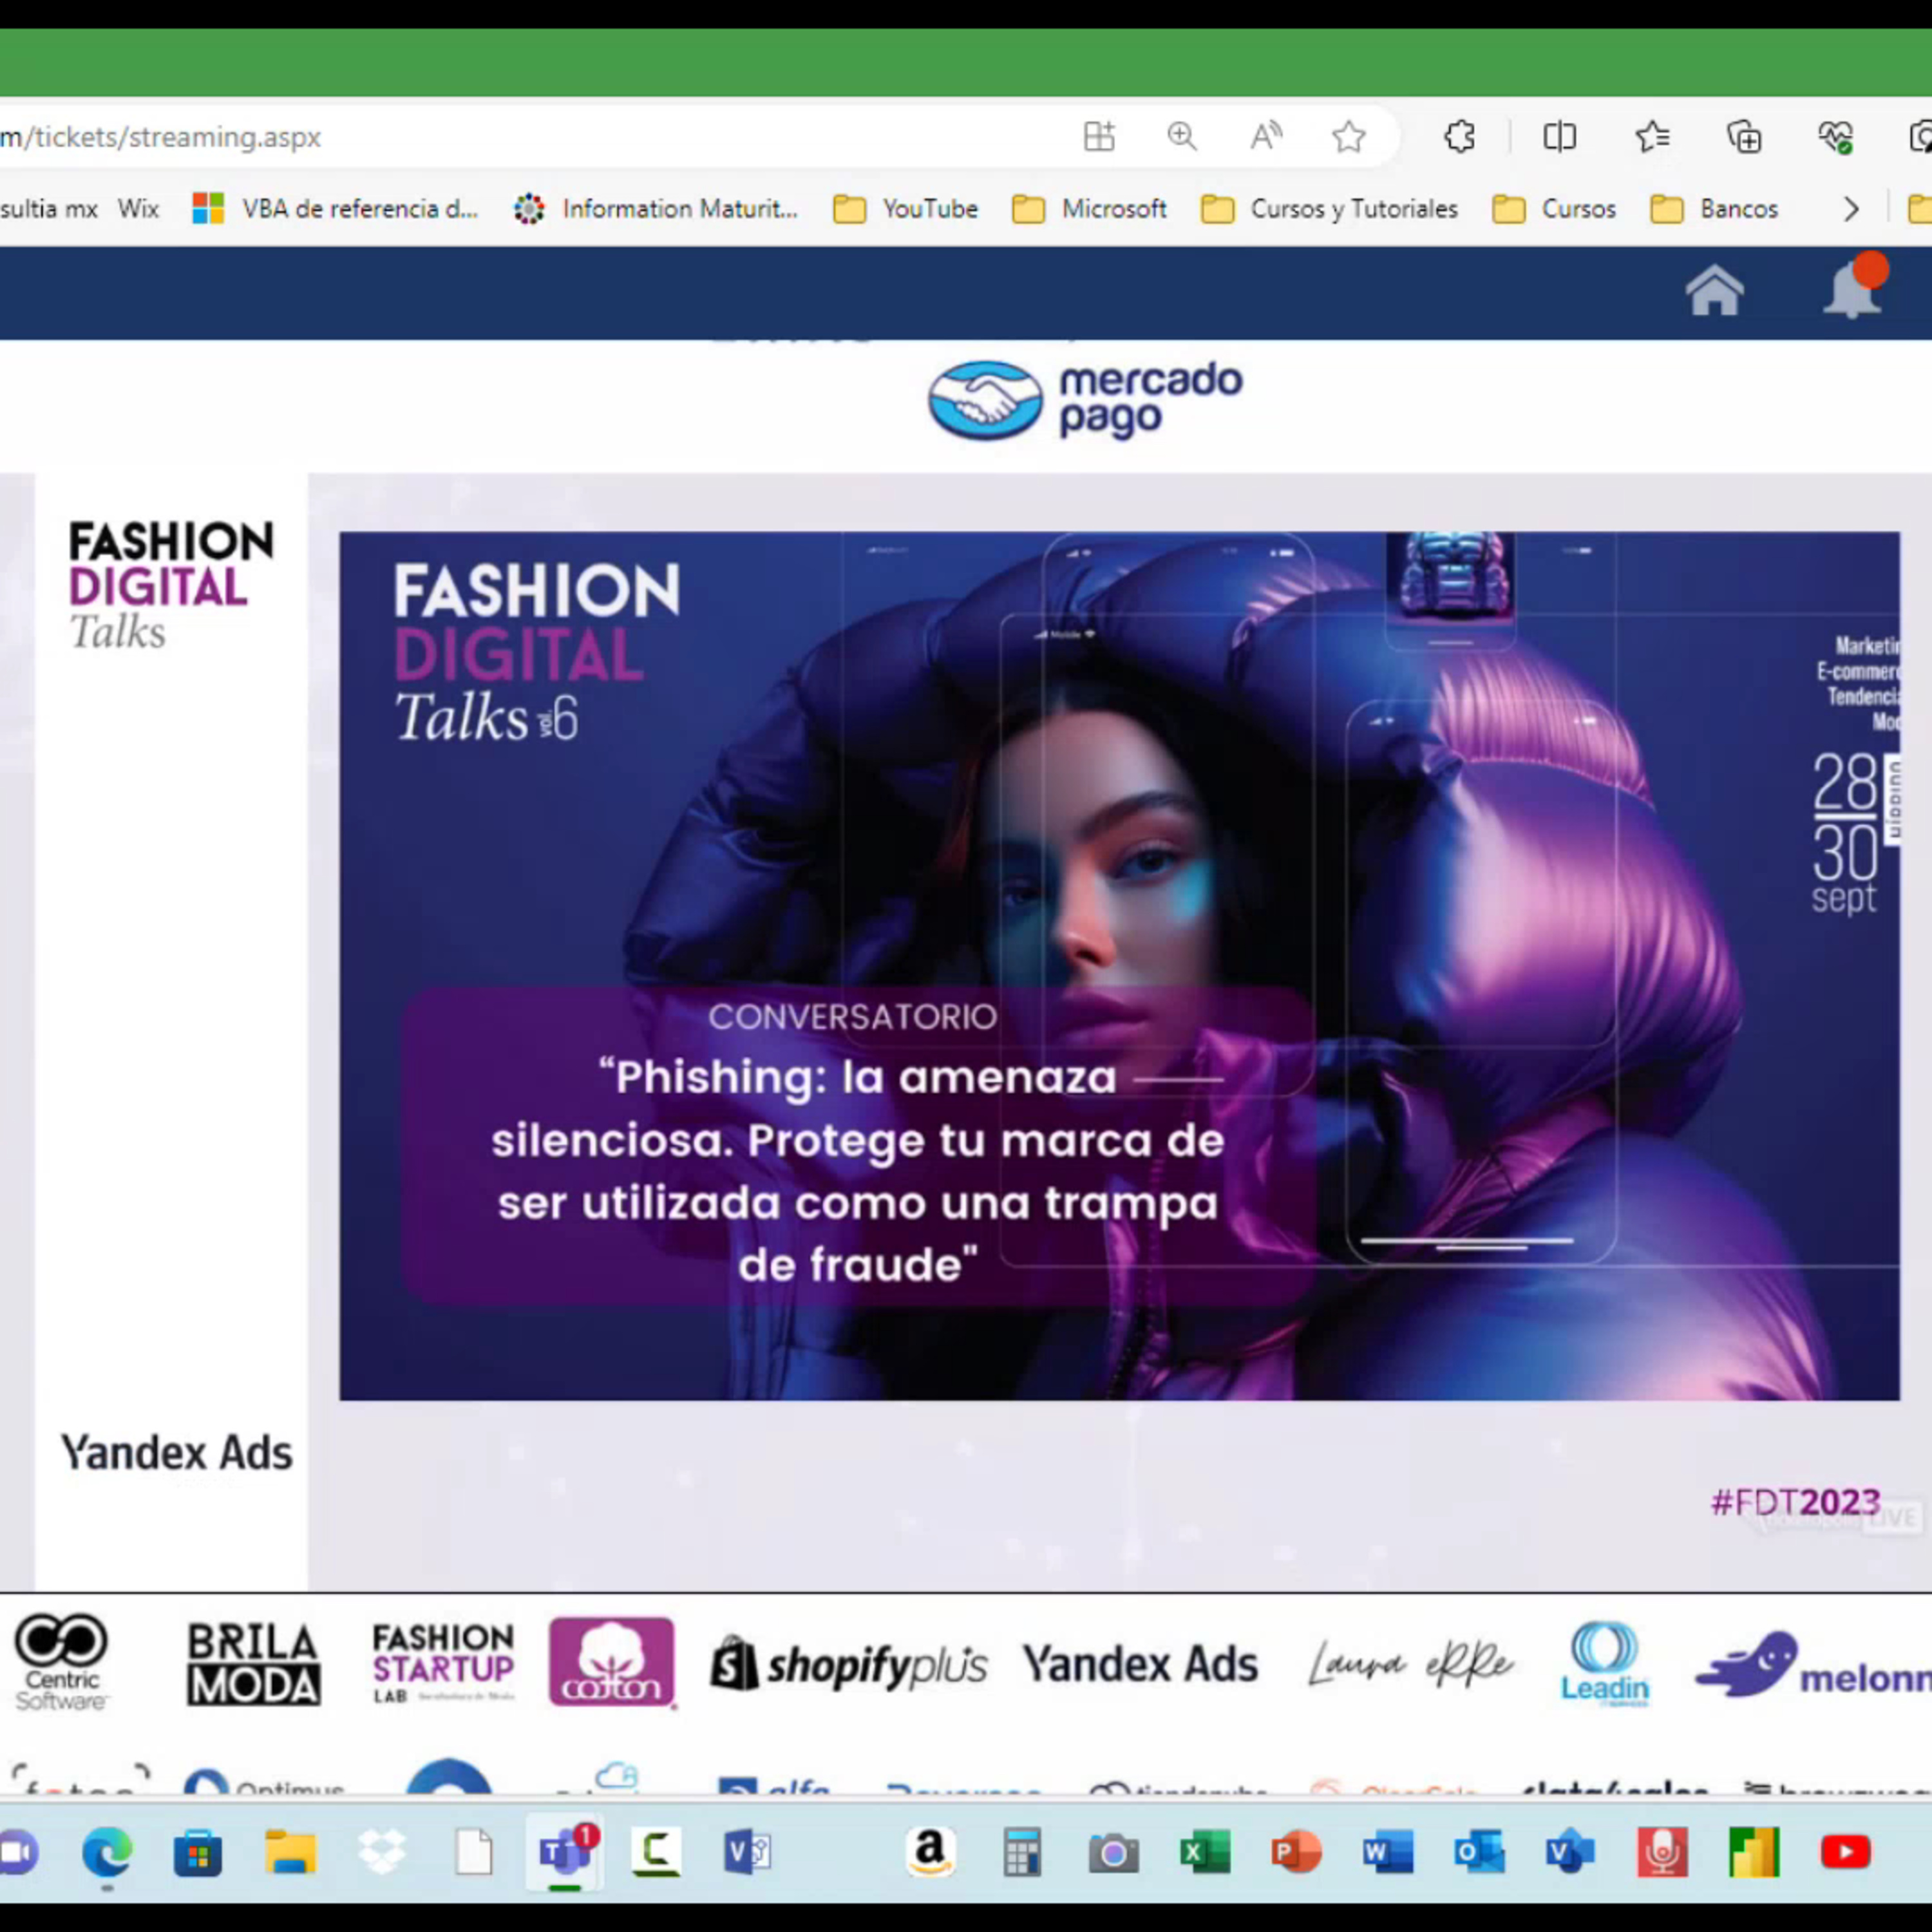Open VBA de referencia bookmark
Image resolution: width=1932 pixels, height=1932 pixels.
click(x=335, y=209)
